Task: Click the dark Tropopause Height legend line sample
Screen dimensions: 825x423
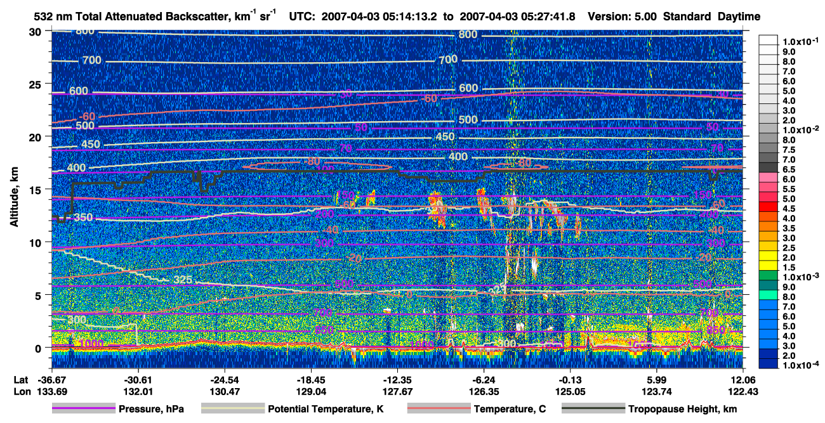Action: pyautogui.click(x=593, y=409)
